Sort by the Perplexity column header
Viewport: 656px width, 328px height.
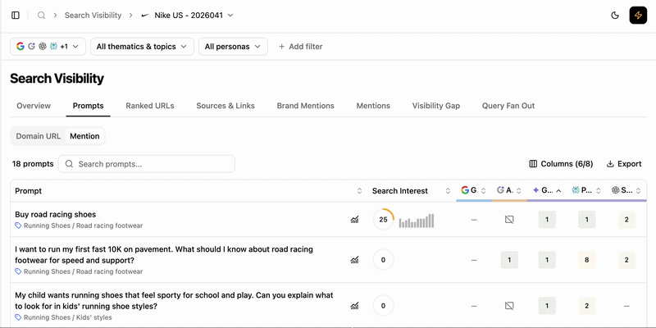[586, 191]
